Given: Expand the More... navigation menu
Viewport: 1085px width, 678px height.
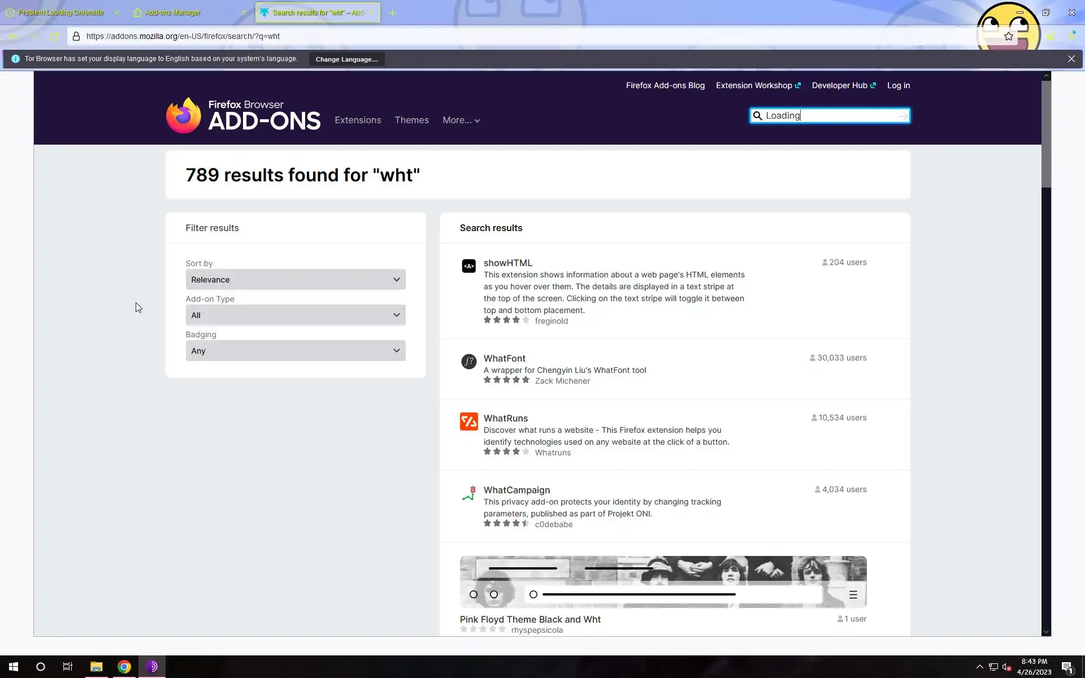Looking at the screenshot, I should click(x=461, y=120).
